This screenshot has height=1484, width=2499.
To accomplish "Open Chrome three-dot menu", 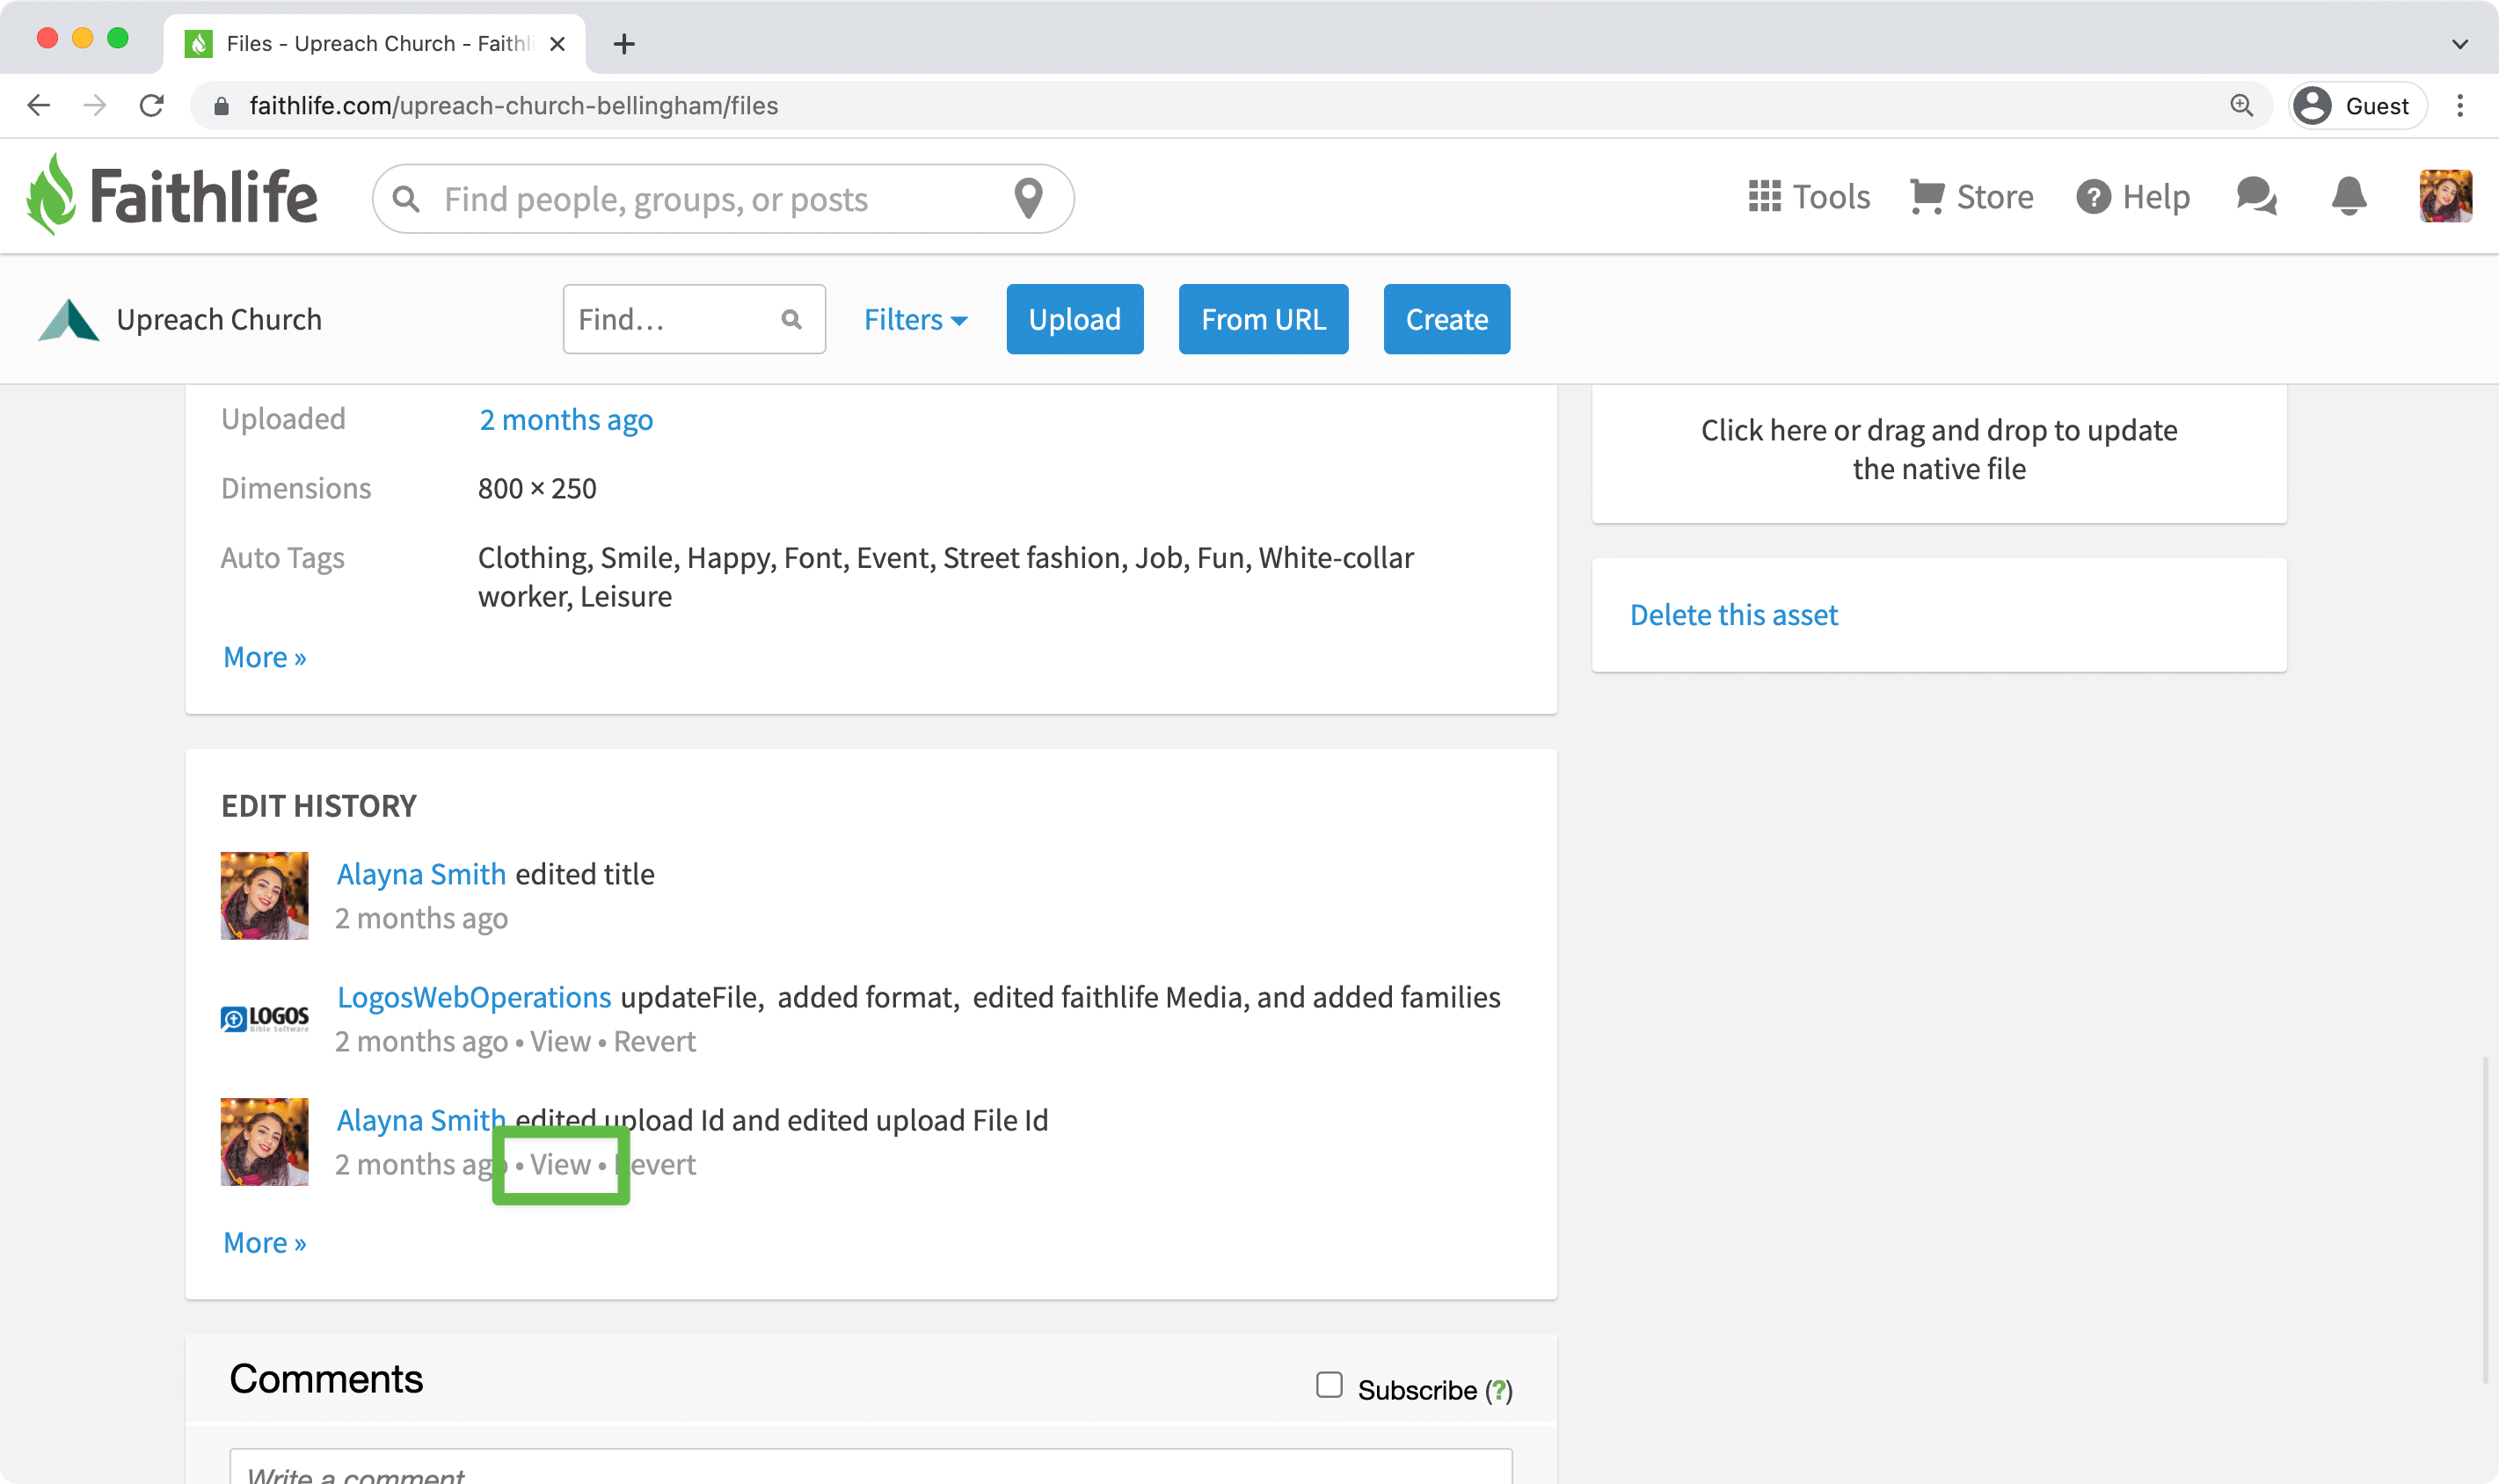I will (x=2460, y=105).
